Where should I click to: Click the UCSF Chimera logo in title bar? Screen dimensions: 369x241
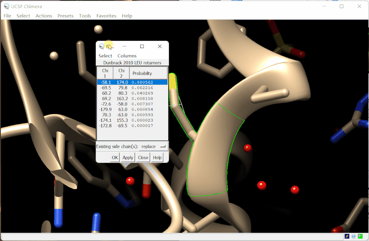[x=6, y=6]
